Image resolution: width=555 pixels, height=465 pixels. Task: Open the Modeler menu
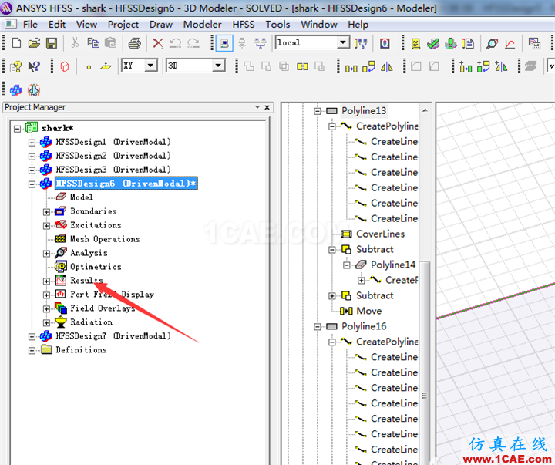pyautogui.click(x=202, y=25)
